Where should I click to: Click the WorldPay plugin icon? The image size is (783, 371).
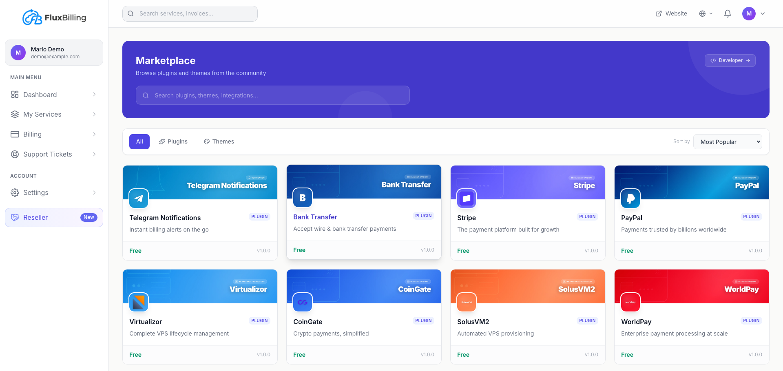pyautogui.click(x=630, y=302)
